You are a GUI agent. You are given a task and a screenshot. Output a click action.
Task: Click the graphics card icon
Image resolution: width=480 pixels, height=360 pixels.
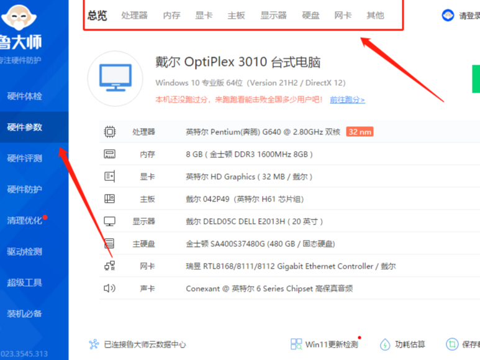109,177
